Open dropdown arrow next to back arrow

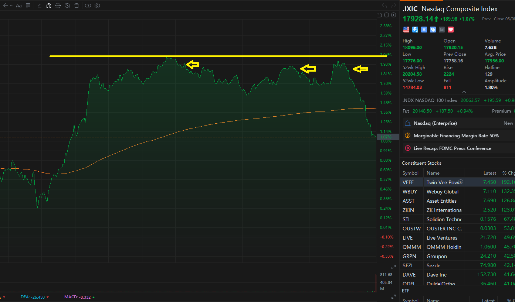point(11,6)
